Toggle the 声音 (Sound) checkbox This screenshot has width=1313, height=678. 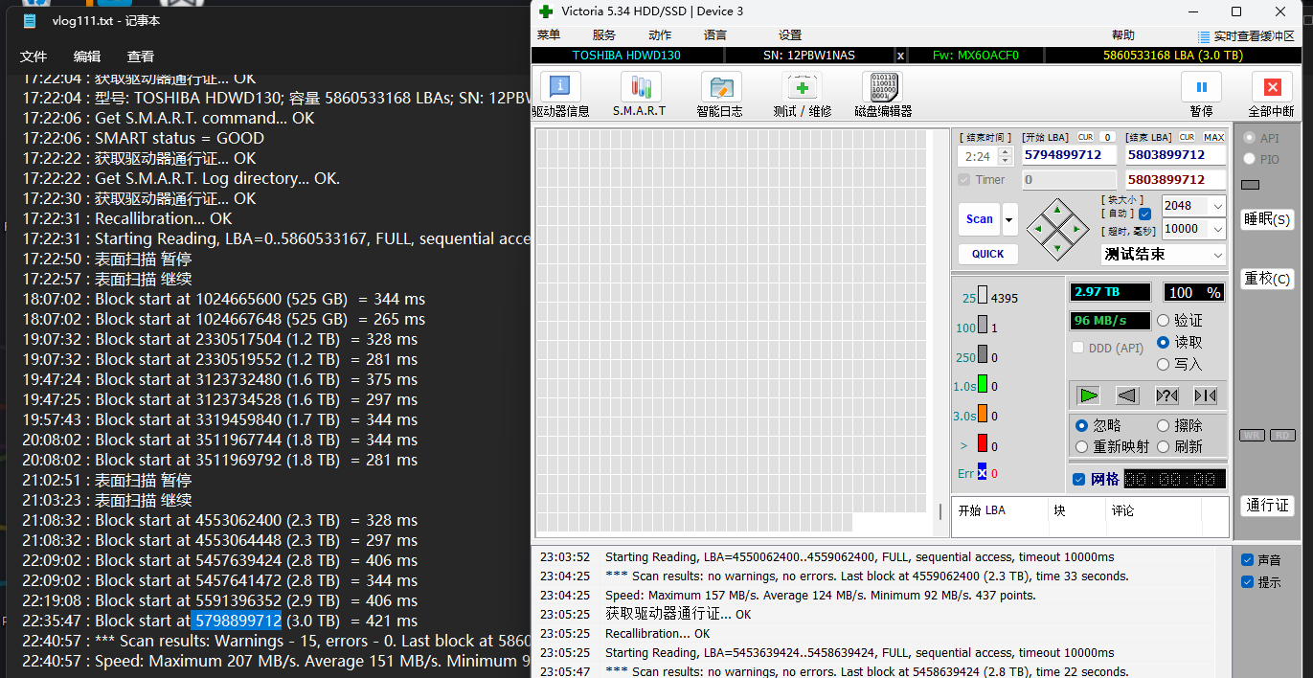point(1247,560)
